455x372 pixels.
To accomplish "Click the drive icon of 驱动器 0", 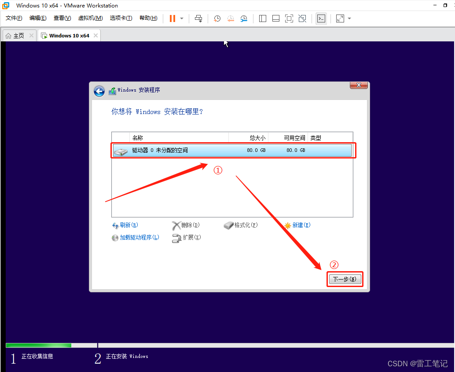I will [121, 151].
